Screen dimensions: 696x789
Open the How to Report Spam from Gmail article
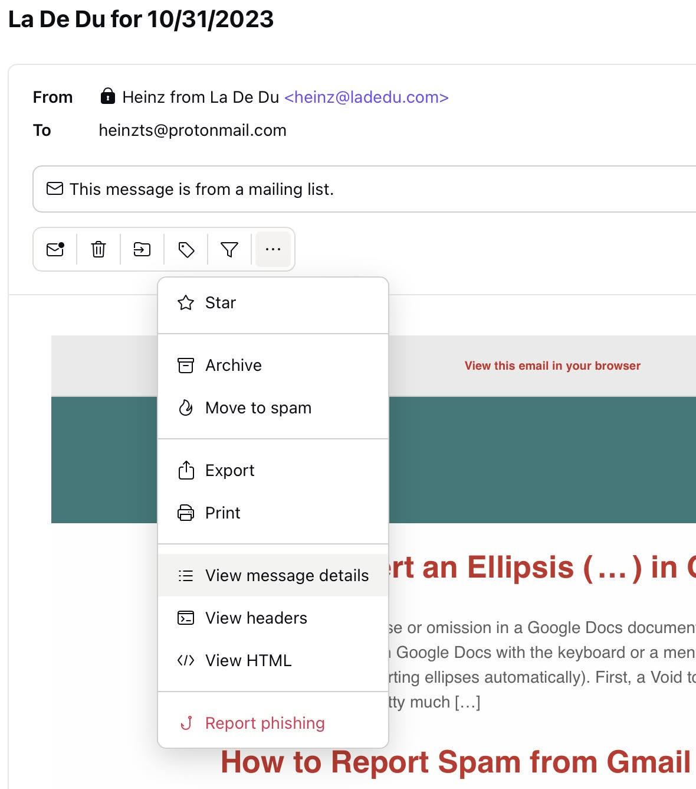(455, 762)
